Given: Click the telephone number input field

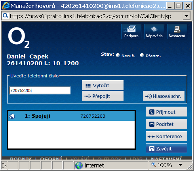Looking at the screenshot, I should tap(40, 90).
